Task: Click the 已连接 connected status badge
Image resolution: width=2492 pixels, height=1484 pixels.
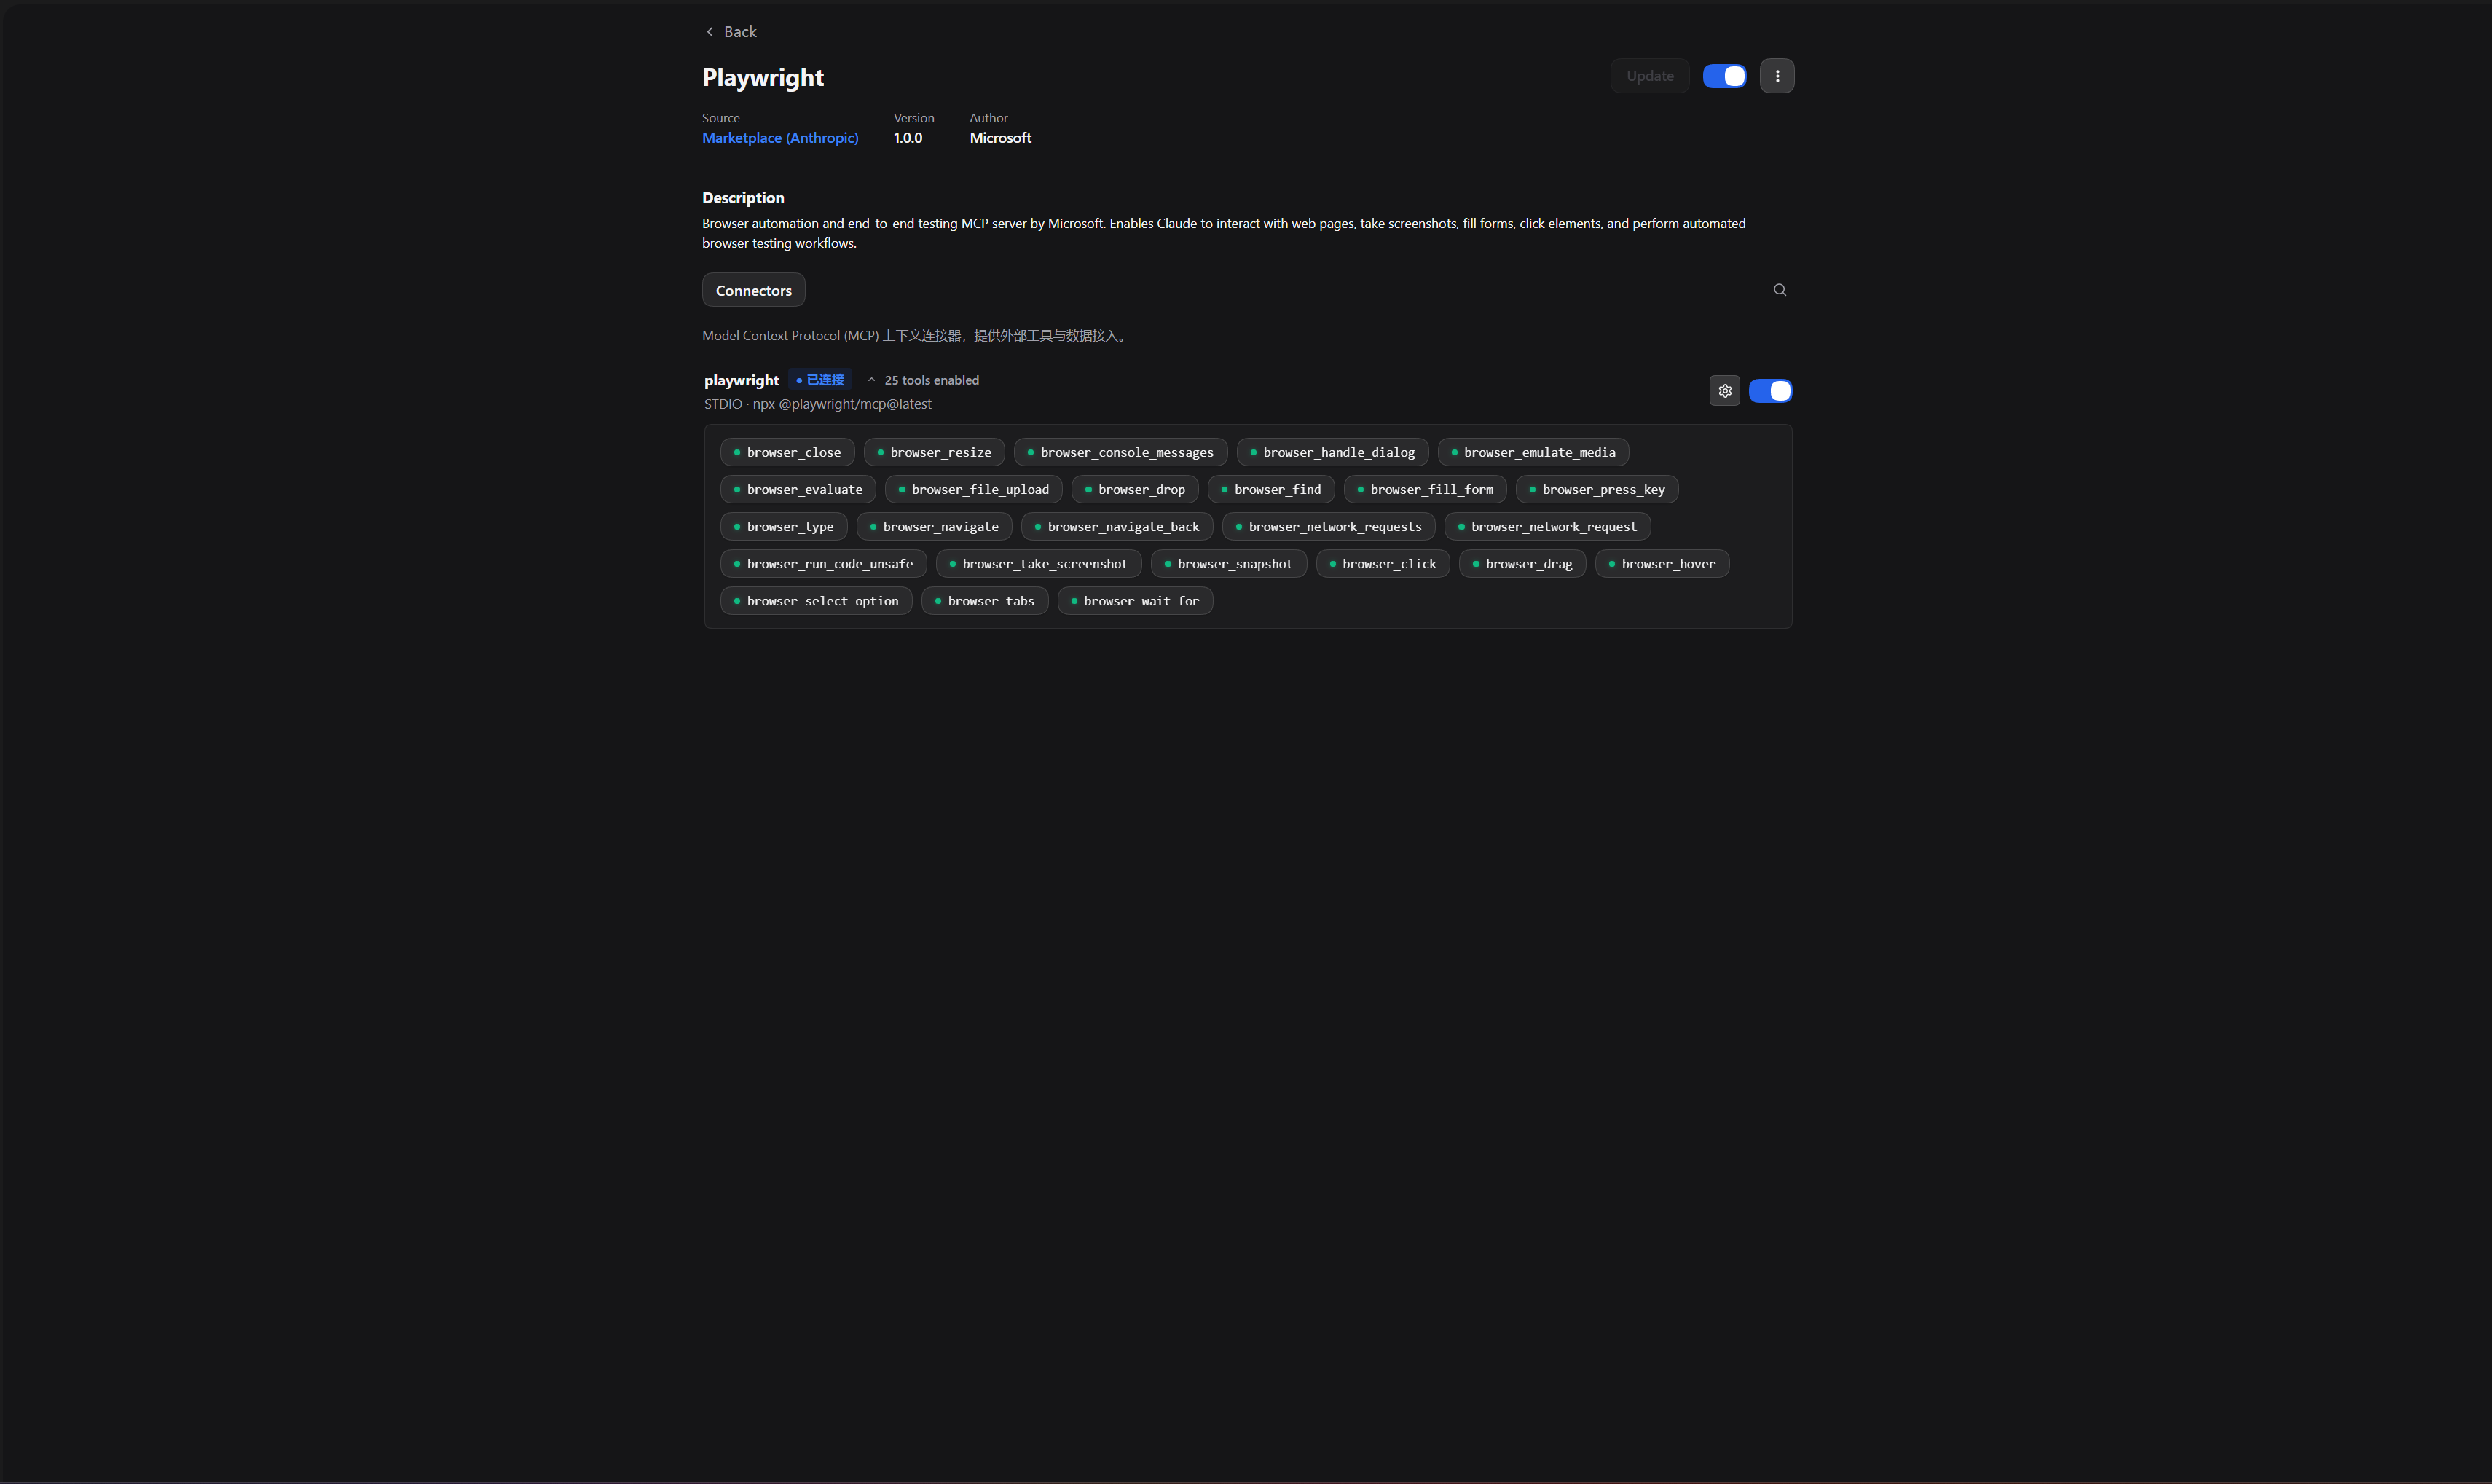Action: [819, 380]
